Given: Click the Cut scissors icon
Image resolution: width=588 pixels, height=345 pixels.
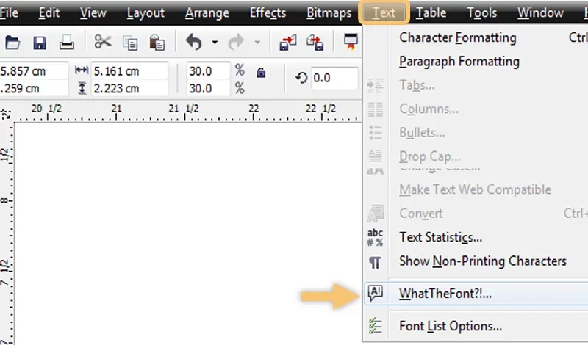Looking at the screenshot, I should [103, 42].
